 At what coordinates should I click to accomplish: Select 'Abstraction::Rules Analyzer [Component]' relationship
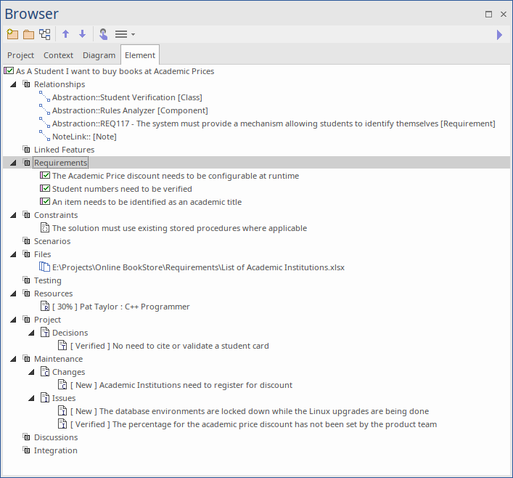(x=130, y=110)
